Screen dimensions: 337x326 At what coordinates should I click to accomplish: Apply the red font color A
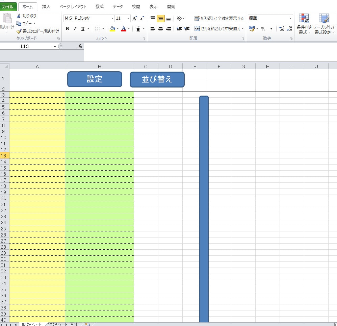[124, 29]
